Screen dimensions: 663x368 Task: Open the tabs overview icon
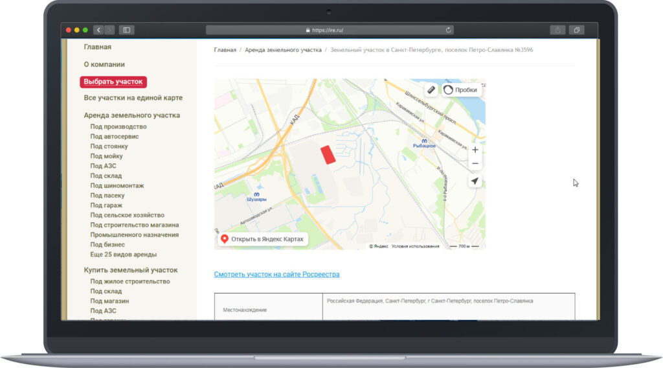(577, 30)
